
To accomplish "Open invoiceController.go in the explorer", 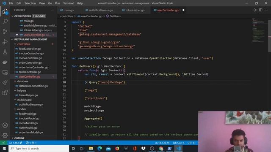I will (x=31, y=54).
